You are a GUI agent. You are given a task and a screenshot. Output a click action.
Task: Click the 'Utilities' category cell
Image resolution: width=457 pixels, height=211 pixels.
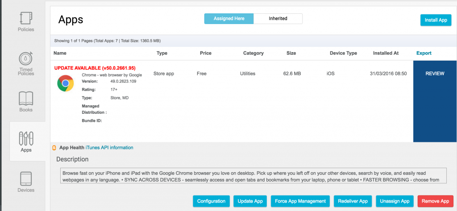pos(247,74)
